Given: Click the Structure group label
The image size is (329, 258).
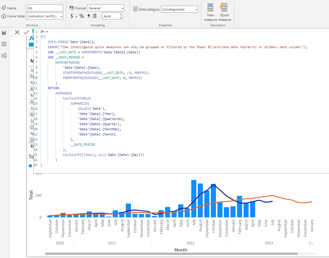Looking at the screenshot, I should 32,25.
